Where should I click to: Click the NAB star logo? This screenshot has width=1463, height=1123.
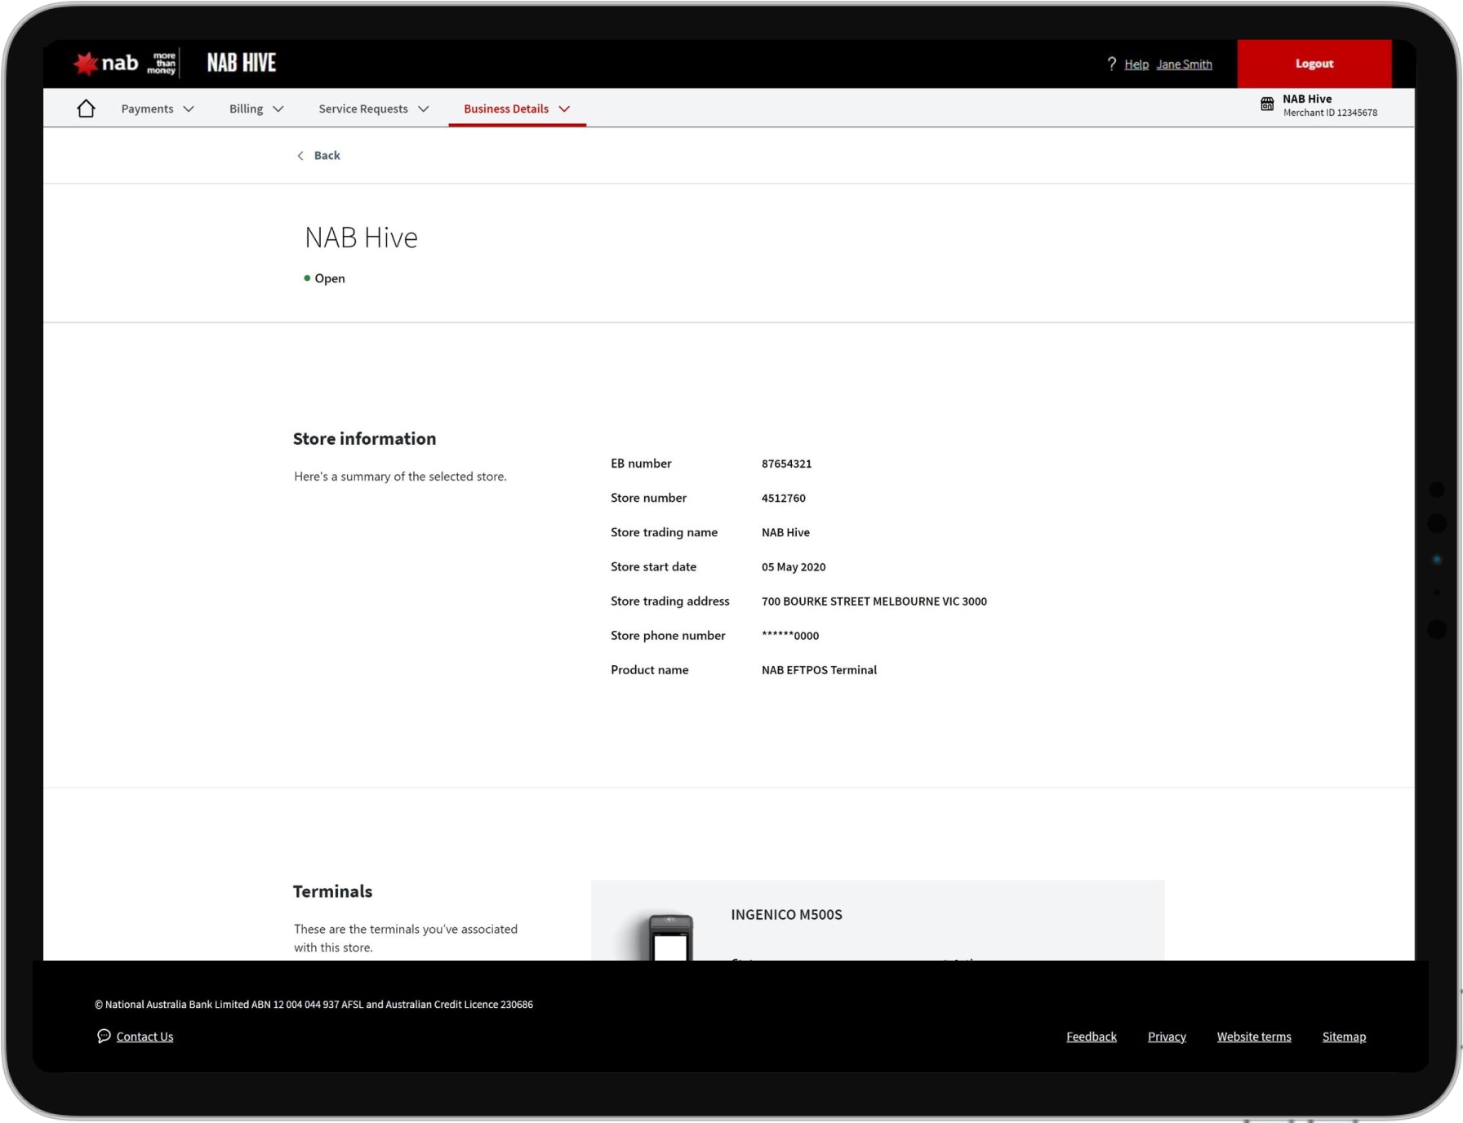[x=86, y=64]
